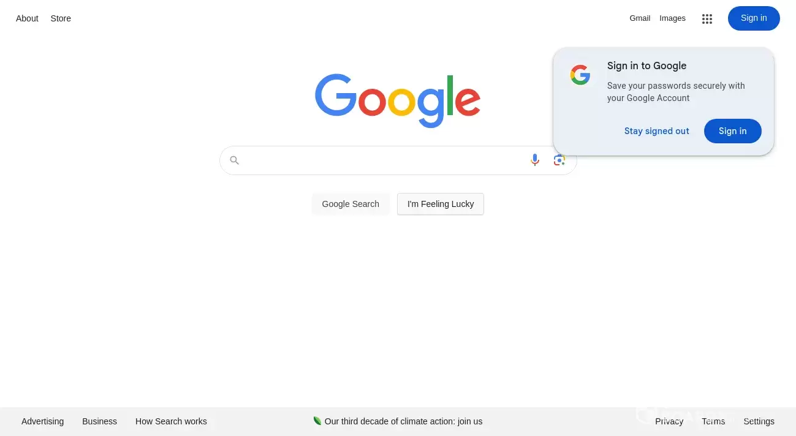Image resolution: width=796 pixels, height=436 pixels.
Task: Click the Google Search button
Action: click(x=351, y=204)
